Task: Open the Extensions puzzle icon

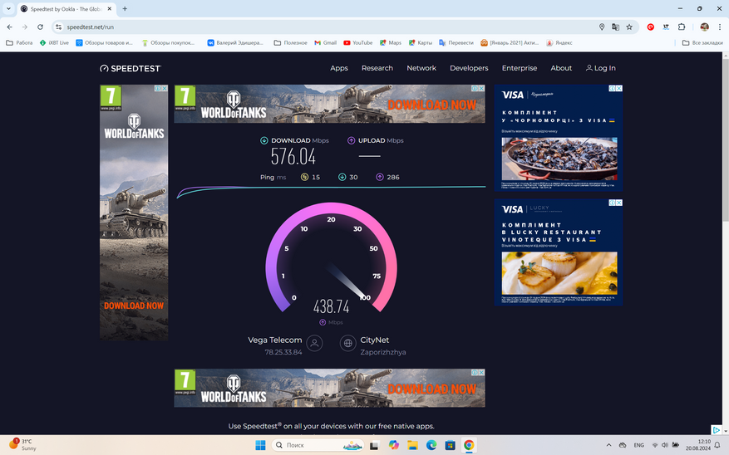Action: (x=682, y=27)
